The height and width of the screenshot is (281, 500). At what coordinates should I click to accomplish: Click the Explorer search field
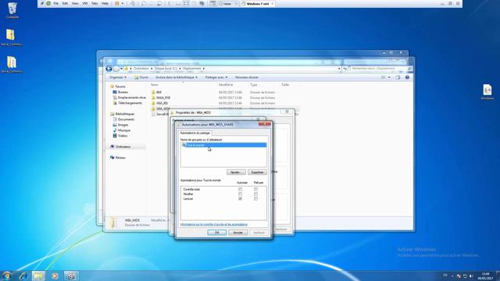coord(380,69)
